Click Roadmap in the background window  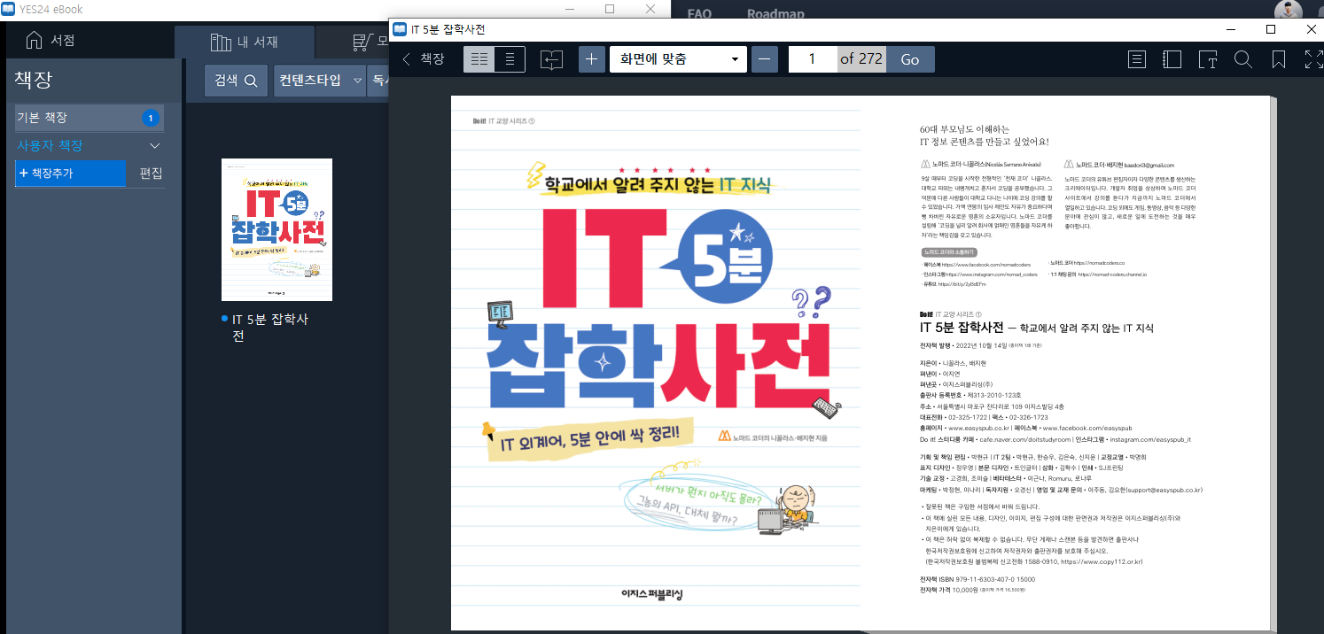pyautogui.click(x=775, y=13)
